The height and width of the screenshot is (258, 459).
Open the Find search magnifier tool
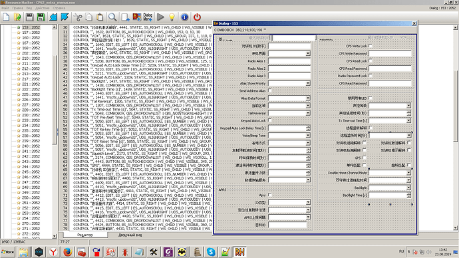112,17
